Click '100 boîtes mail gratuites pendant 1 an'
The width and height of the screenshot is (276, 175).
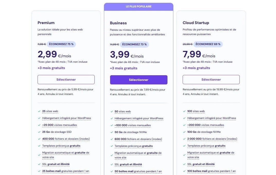point(211,171)
